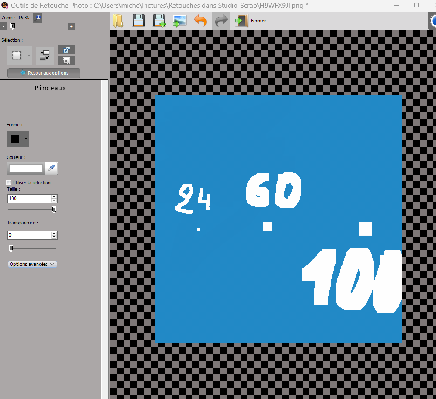Click the Taille value field
Viewport: 436px width, 399px height.
29,199
